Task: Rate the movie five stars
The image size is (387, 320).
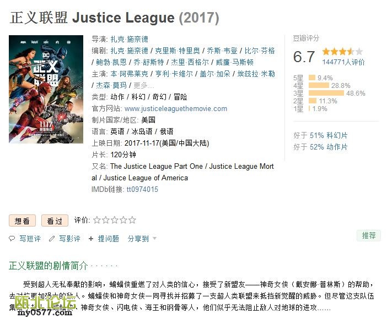Action: [132, 220]
